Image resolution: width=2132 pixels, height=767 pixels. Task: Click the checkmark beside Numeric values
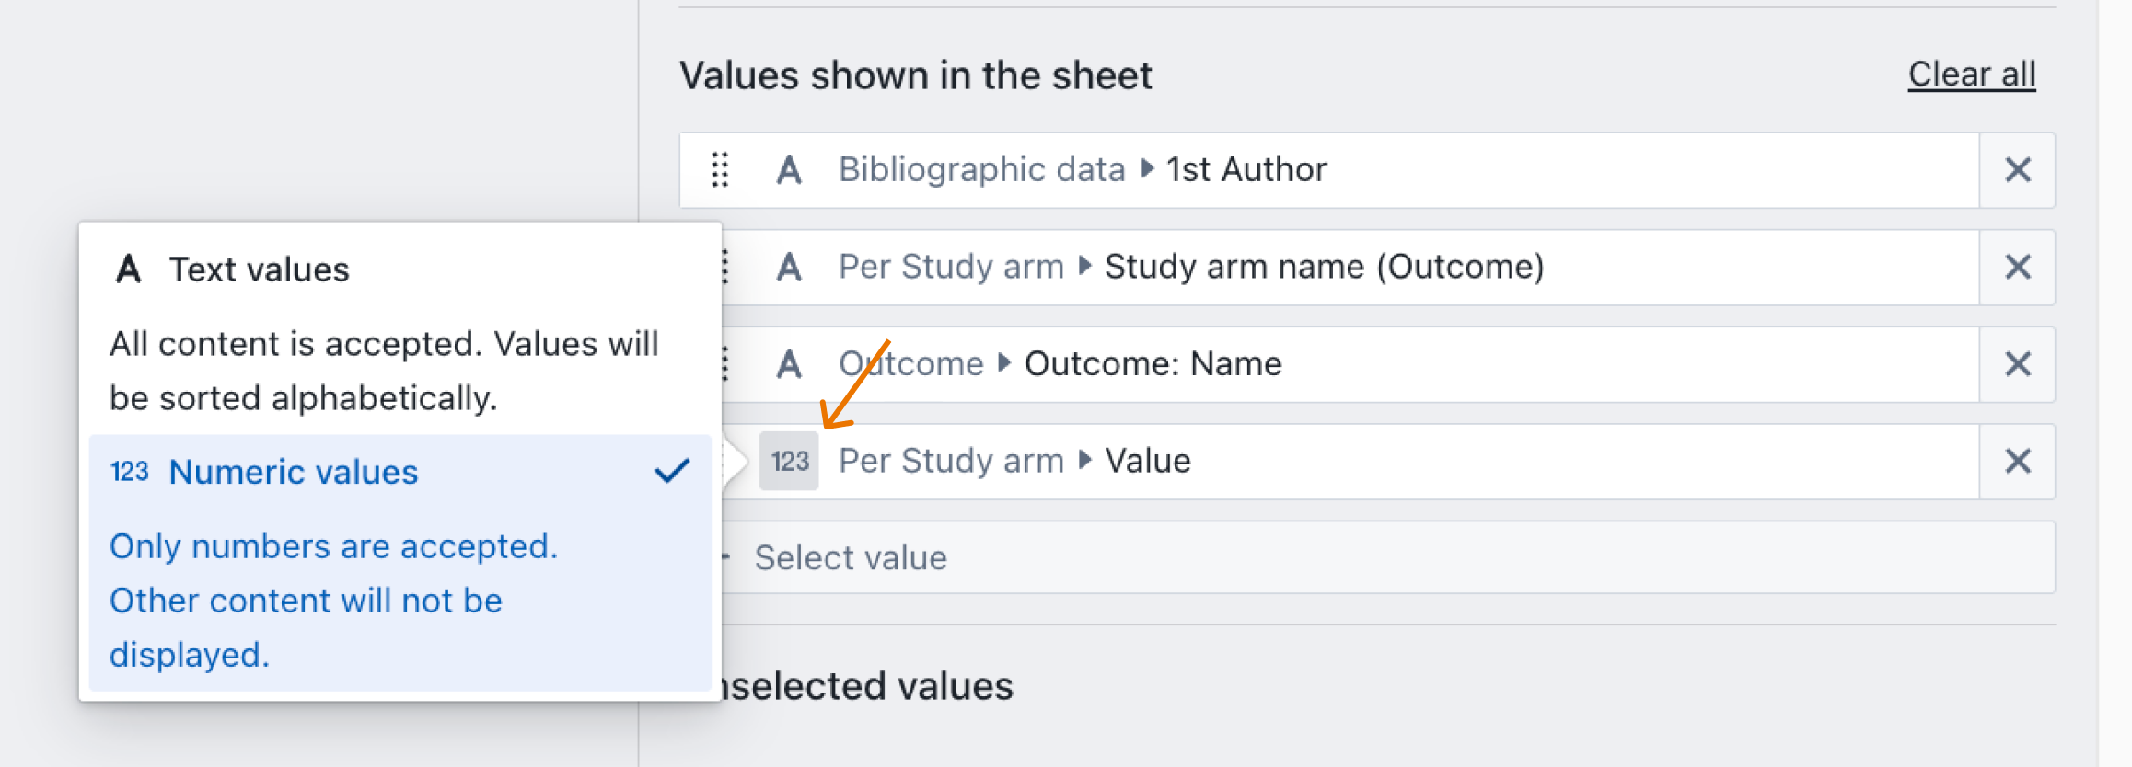(672, 471)
